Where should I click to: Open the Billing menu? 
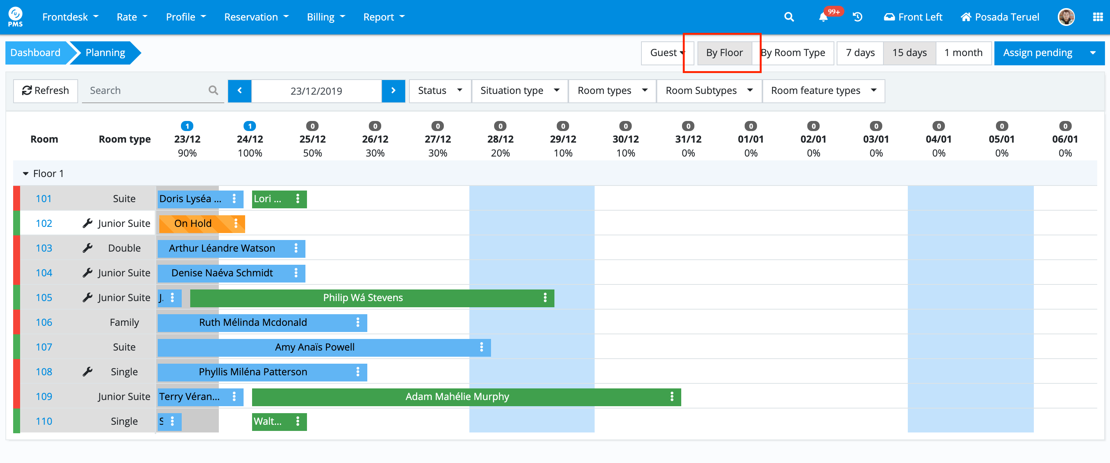point(326,17)
